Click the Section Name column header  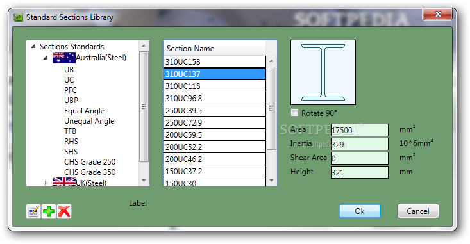[215, 48]
